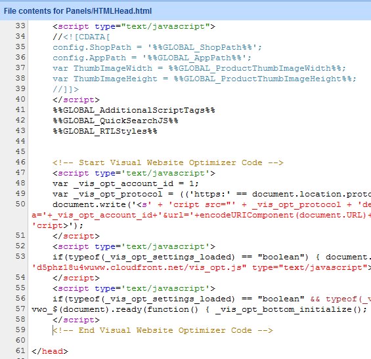This screenshot has width=371, height=359.
Task: Click the %%GLOBAL_QuickSearchJS%% placeholder
Action: pyautogui.click(x=116, y=121)
